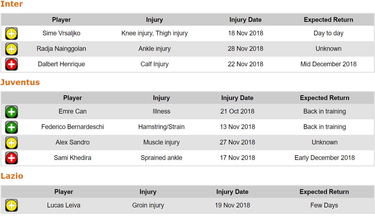375x216 pixels.
Task: Click green status icon beside Emre Can
Action: [x=11, y=112]
